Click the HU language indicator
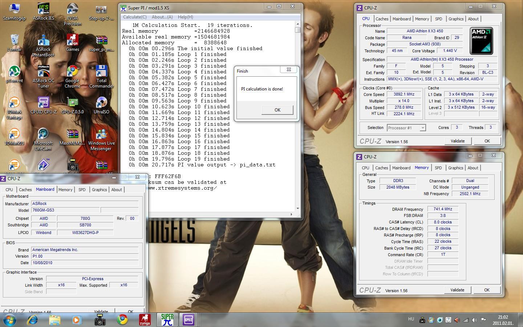The height and width of the screenshot is (327, 523). (x=411, y=319)
